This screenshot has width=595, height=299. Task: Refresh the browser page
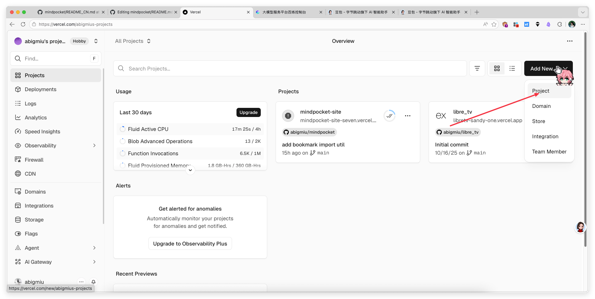click(x=23, y=24)
